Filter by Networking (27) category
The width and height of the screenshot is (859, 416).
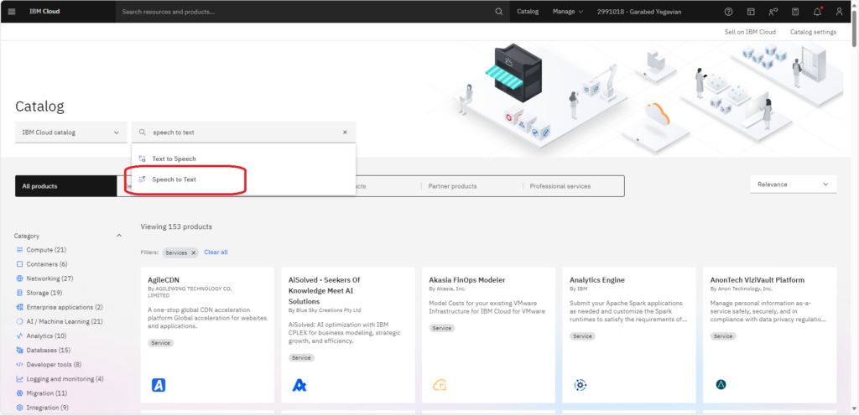coord(50,278)
